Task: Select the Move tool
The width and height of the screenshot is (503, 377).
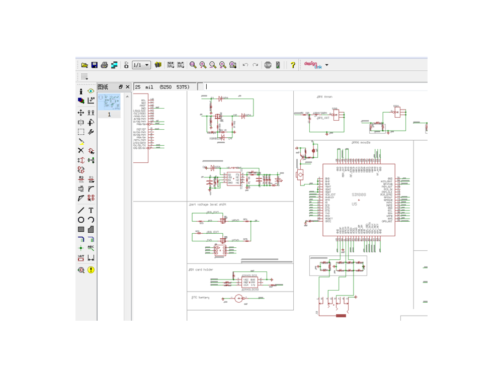Action: click(81, 113)
